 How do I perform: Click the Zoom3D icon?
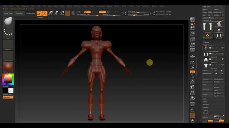click(193, 93)
